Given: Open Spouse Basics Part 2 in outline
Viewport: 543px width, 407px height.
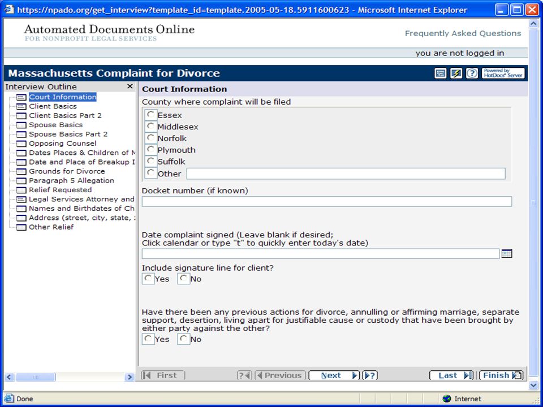Looking at the screenshot, I should click(68, 135).
